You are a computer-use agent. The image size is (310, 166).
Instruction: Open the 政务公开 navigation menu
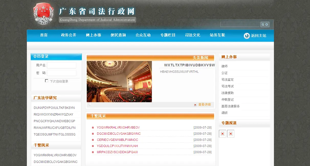tap(69, 35)
